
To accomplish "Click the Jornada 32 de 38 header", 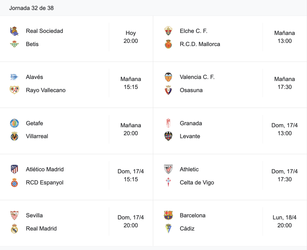I will click(x=31, y=8).
